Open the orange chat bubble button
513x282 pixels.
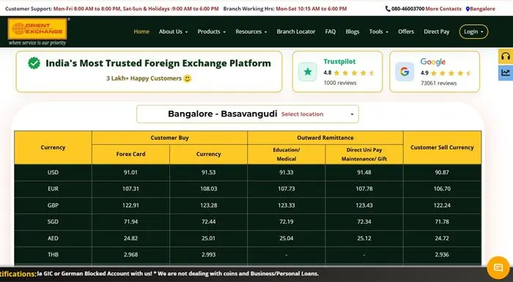tap(498, 268)
